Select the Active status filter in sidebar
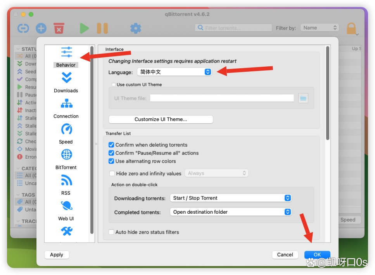Image resolution: width=375 pixels, height=275 pixels. pyautogui.click(x=26, y=102)
